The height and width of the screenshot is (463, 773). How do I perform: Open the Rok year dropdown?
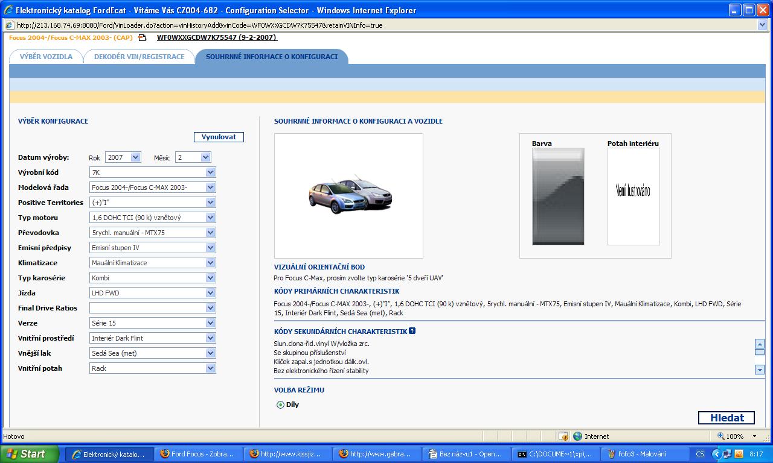pos(135,157)
